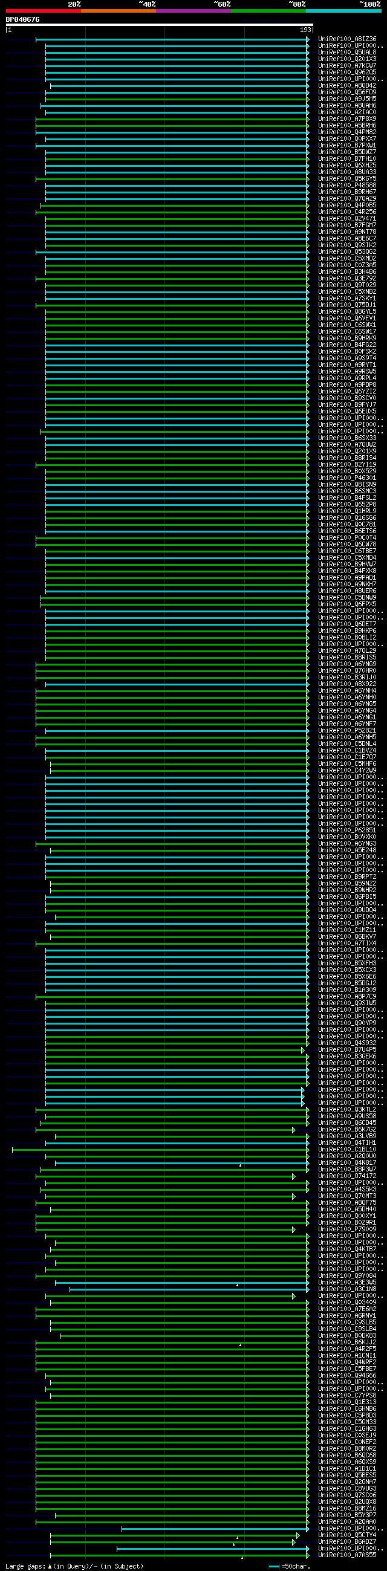Click the cyan ~100% identity legend segment
The width and height of the screenshot is (387, 1571).
pos(343,11)
